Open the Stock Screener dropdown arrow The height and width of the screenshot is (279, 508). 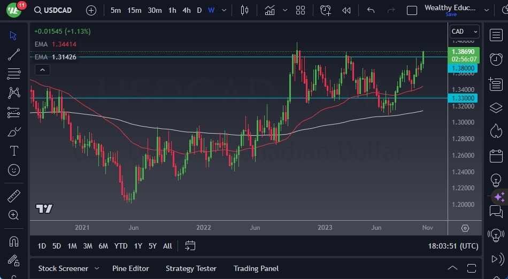97,268
